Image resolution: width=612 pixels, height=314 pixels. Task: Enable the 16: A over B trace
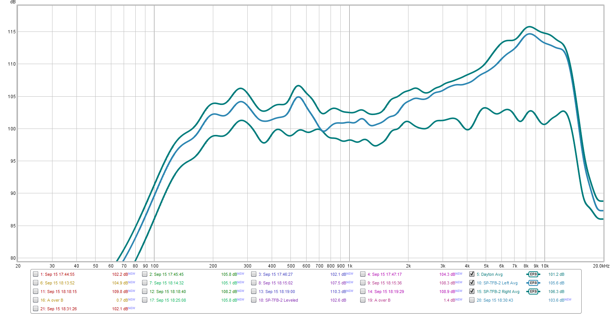pyautogui.click(x=36, y=300)
